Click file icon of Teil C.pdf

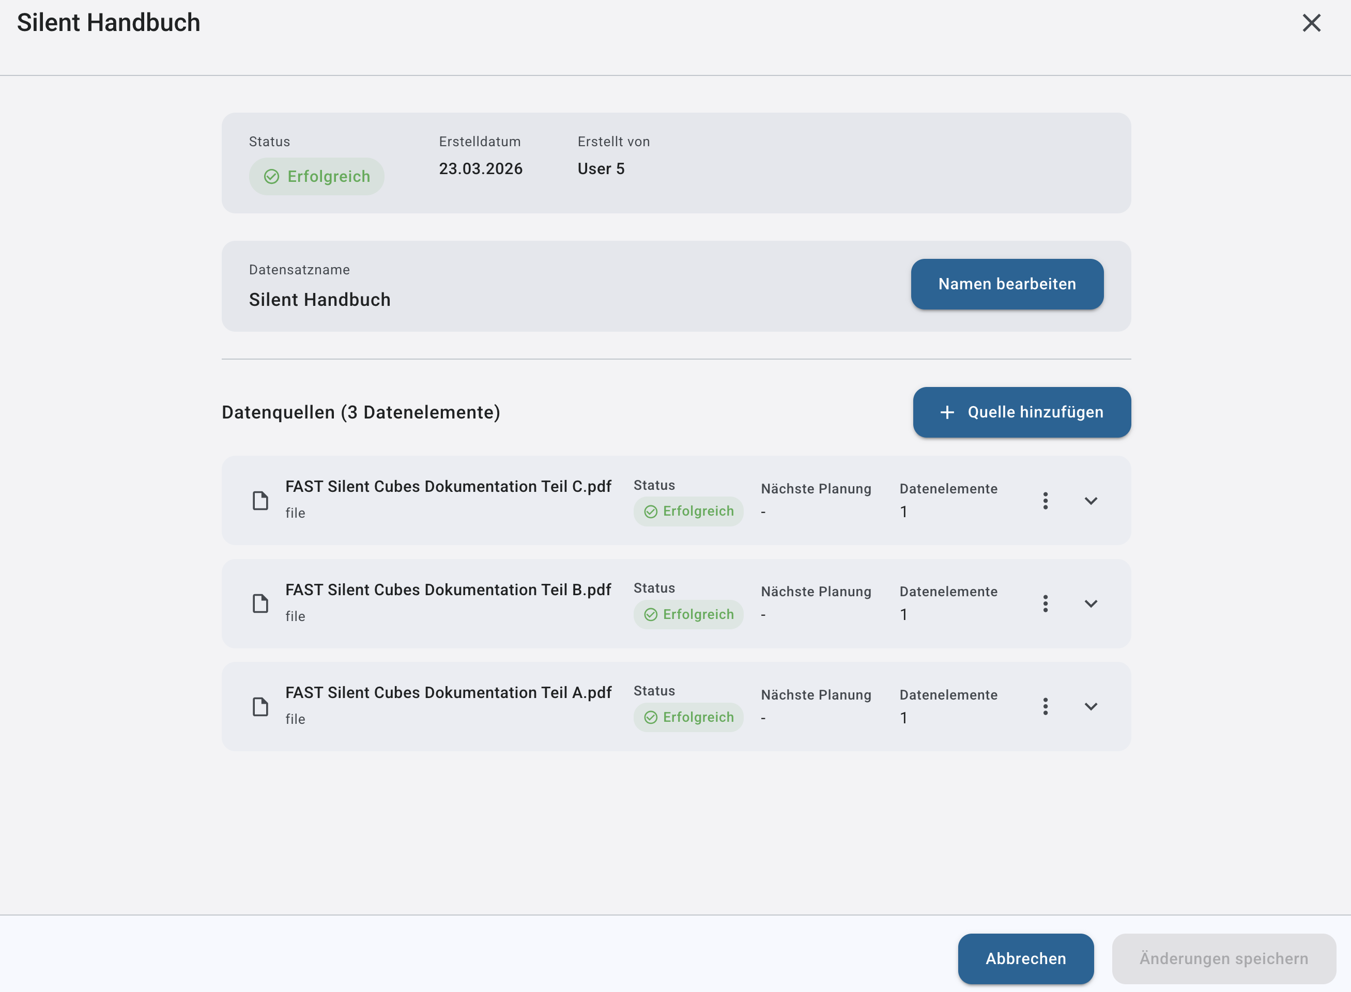[x=260, y=500]
